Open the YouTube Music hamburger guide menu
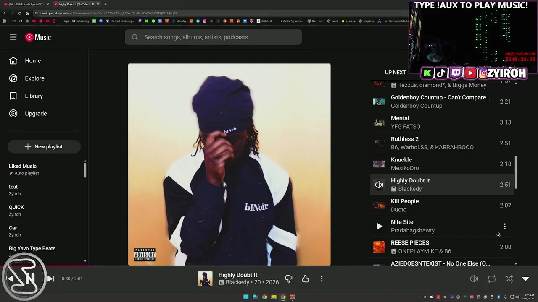 coord(13,37)
